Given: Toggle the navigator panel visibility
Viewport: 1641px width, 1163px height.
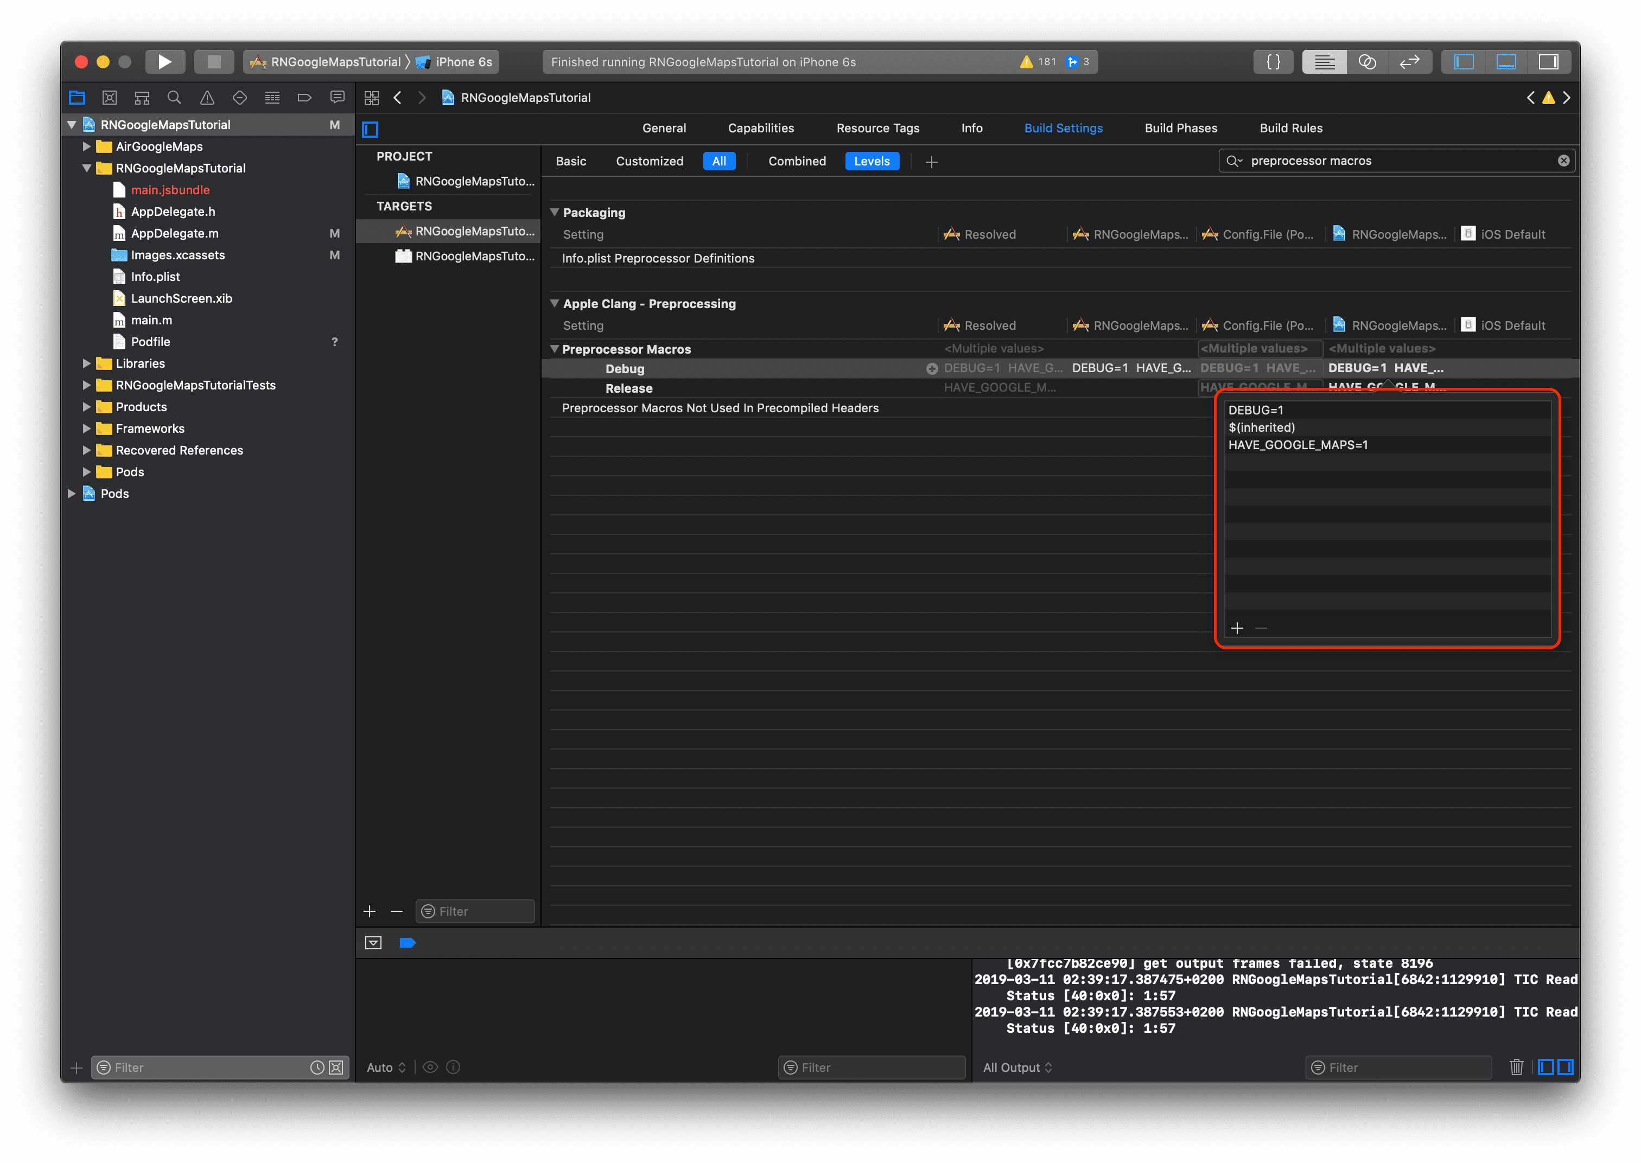Looking at the screenshot, I should pos(1464,62).
